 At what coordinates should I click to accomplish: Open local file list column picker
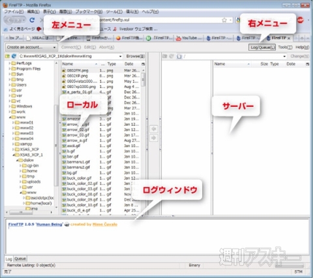143,64
